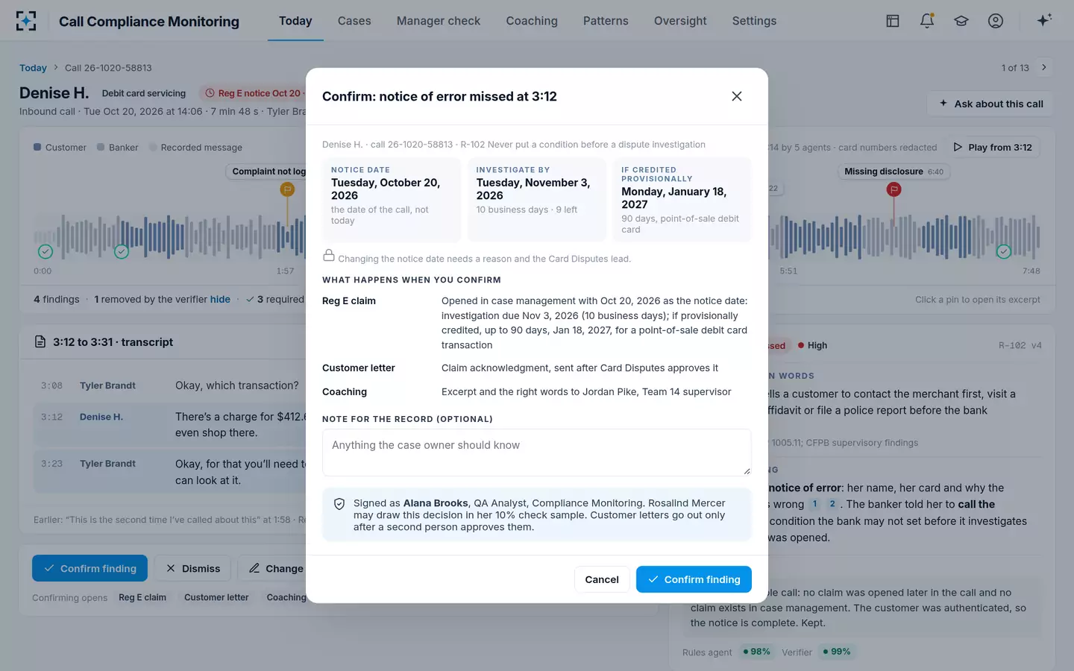This screenshot has width=1074, height=671.
Task: Click the transcript document icon
Action: click(x=40, y=342)
